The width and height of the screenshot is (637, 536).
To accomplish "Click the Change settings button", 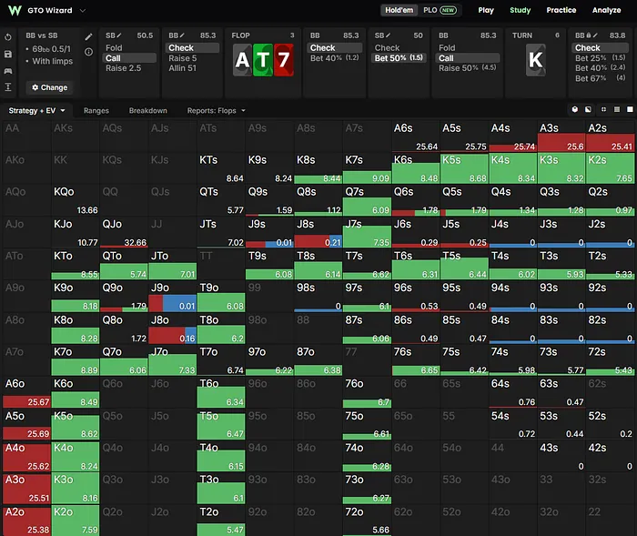I will coord(49,87).
